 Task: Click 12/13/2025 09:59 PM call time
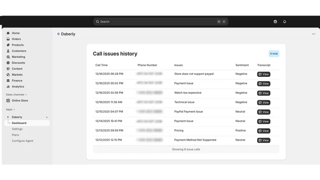pyautogui.click(x=109, y=130)
